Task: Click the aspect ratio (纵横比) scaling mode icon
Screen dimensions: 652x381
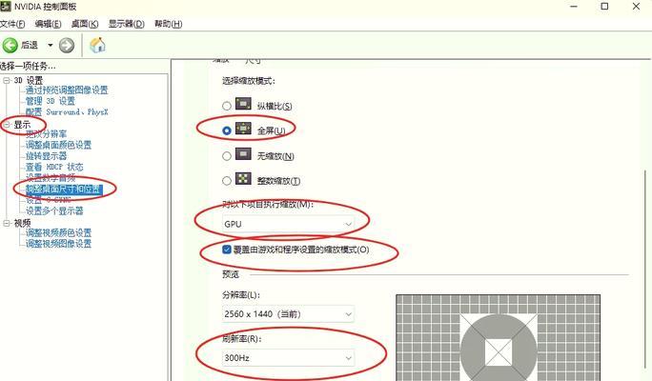Action: point(243,104)
